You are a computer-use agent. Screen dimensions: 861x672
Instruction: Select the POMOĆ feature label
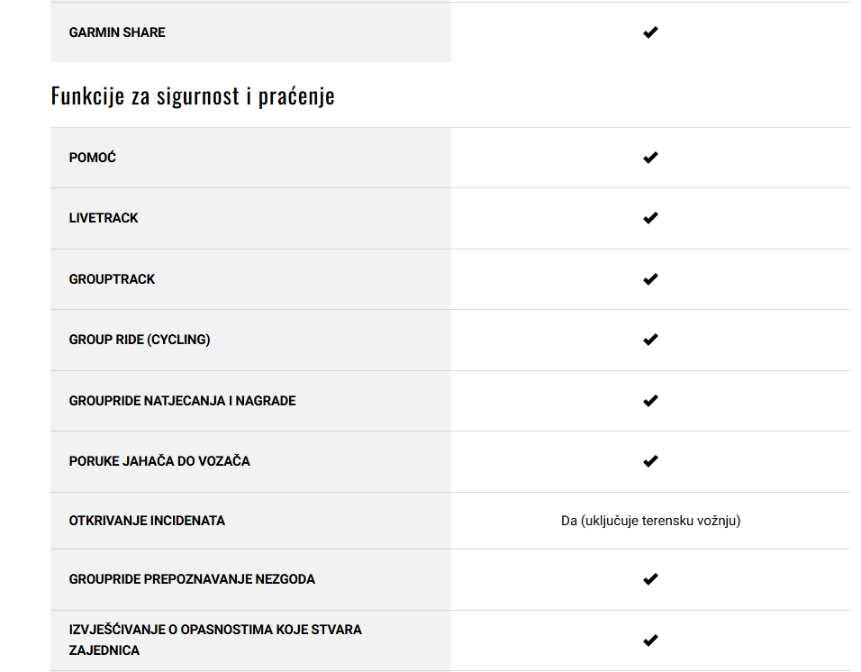(92, 158)
